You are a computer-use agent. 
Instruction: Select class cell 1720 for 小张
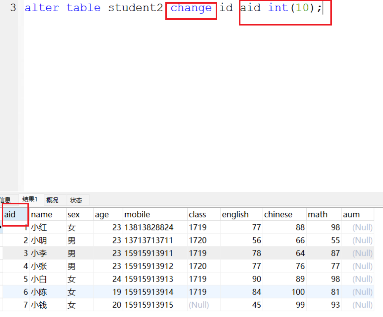[204, 266]
